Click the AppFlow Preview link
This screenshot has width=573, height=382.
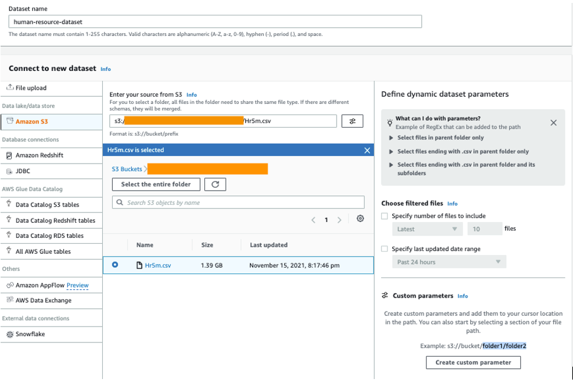point(77,285)
